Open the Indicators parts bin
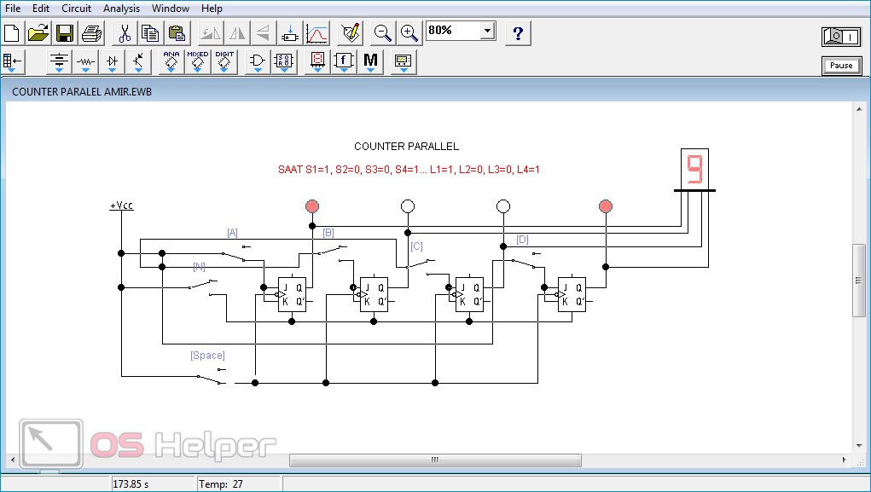871x492 pixels. pyautogui.click(x=317, y=61)
